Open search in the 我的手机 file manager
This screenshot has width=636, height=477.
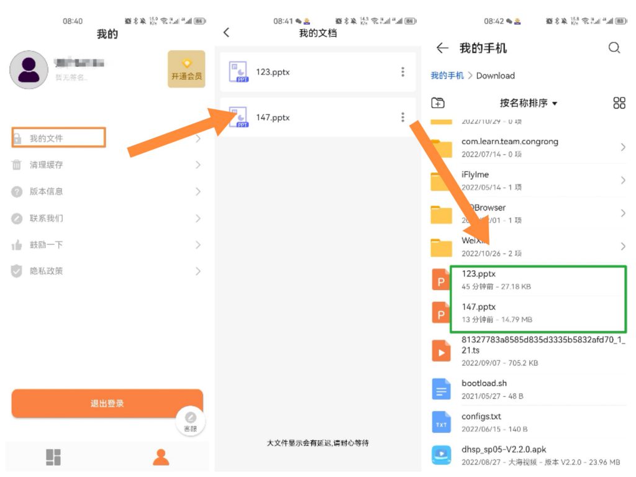pyautogui.click(x=614, y=48)
